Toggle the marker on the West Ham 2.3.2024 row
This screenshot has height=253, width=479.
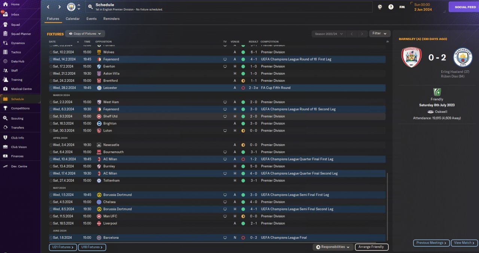[51, 102]
